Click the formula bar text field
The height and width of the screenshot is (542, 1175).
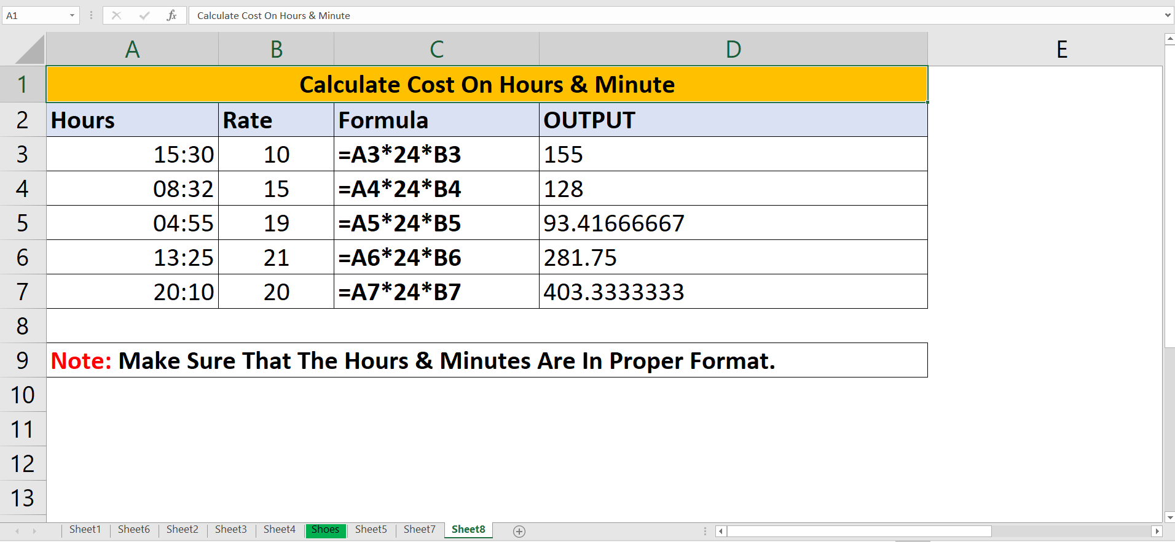(x=675, y=15)
